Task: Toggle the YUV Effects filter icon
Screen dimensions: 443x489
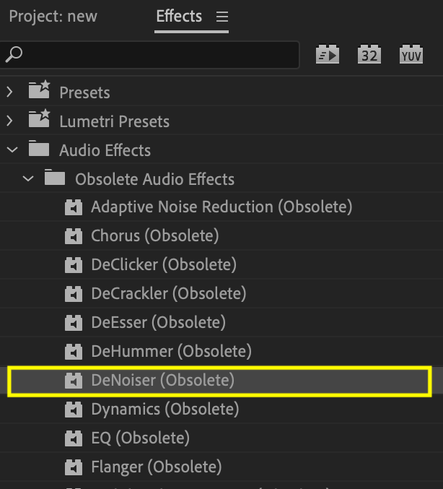Action: pyautogui.click(x=411, y=55)
